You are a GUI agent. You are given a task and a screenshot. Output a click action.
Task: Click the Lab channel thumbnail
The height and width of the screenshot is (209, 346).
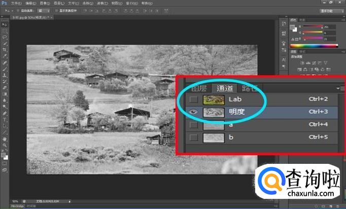(213, 99)
